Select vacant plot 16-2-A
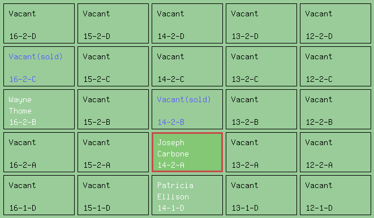 [39, 152]
